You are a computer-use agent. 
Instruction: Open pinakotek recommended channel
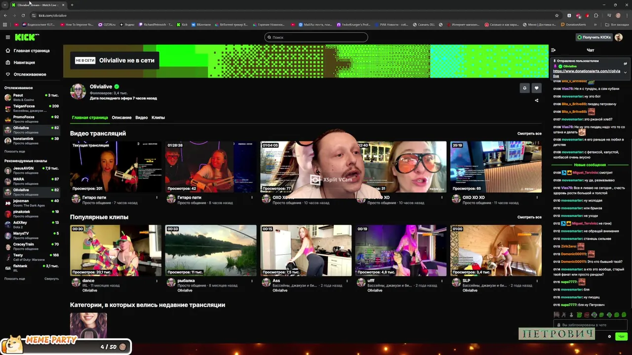tap(32, 213)
